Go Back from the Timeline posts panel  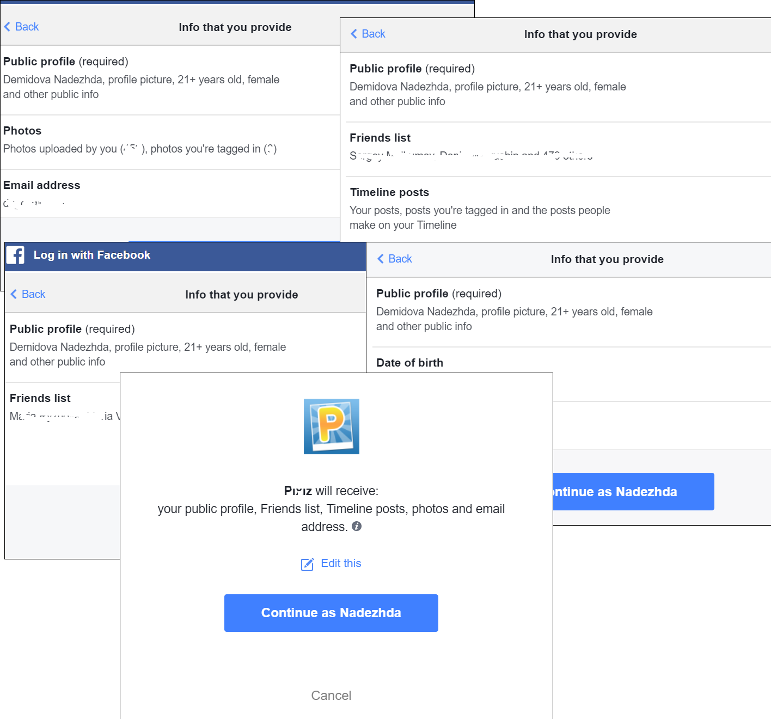pyautogui.click(x=368, y=34)
